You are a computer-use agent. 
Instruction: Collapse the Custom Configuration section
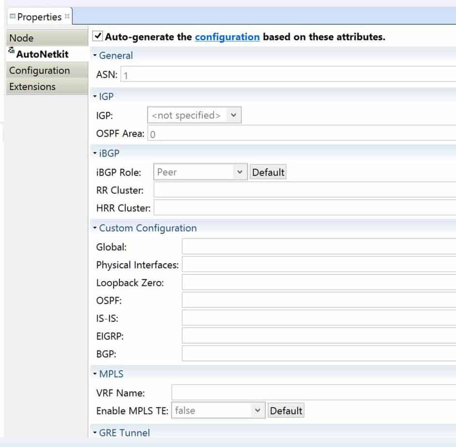pyautogui.click(x=95, y=227)
